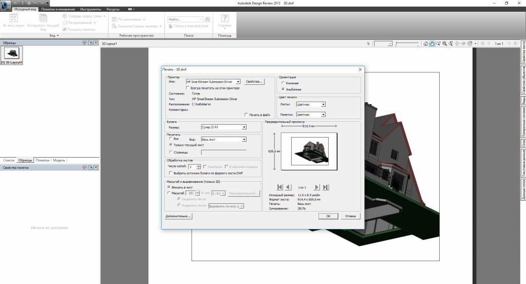The width and height of the screenshot is (526, 284).
Task: Click the Undo quick-access arrow
Action: pyautogui.click(x=35, y=3)
